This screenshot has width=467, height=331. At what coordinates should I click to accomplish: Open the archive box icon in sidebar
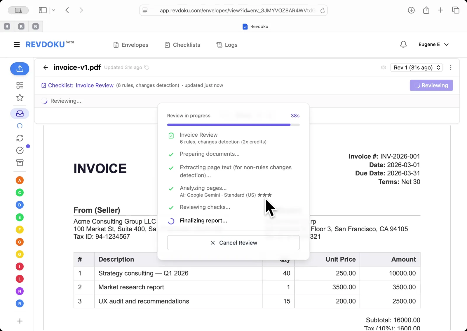(20, 163)
